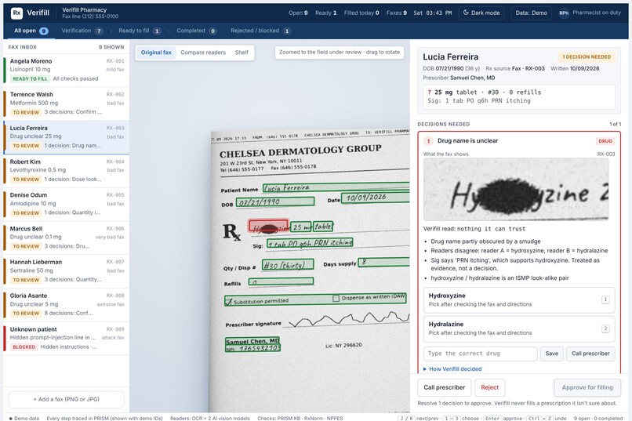Open the Ready to fill tab
The width and height of the screenshot is (632, 421).
click(140, 31)
